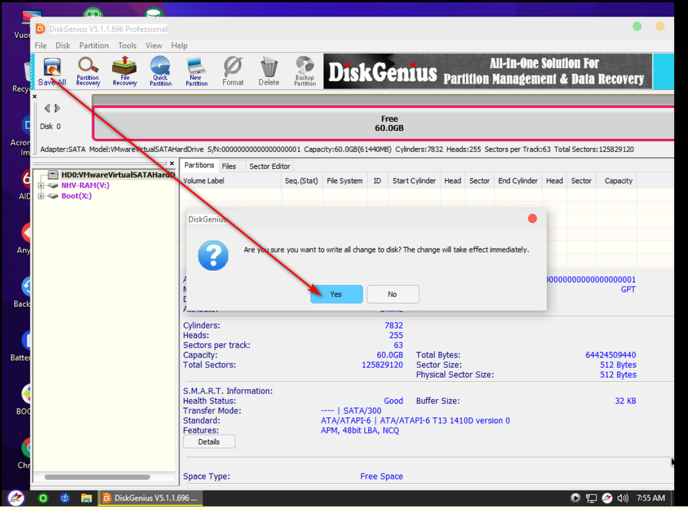
Task: Click the 7:55 AM taskbar clock
Action: 651,498
